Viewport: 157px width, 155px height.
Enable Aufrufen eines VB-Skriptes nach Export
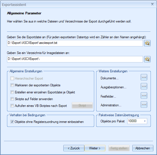pyautogui.click(x=12, y=106)
